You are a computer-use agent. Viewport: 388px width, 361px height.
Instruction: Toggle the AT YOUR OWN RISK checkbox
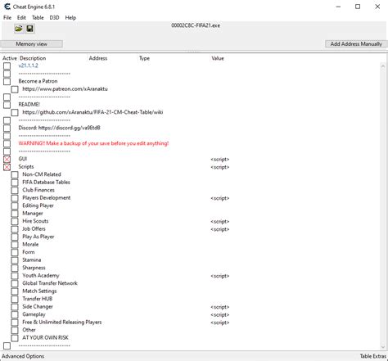coord(15,338)
